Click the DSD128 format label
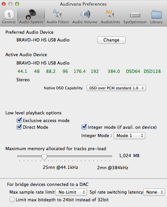 152,71
